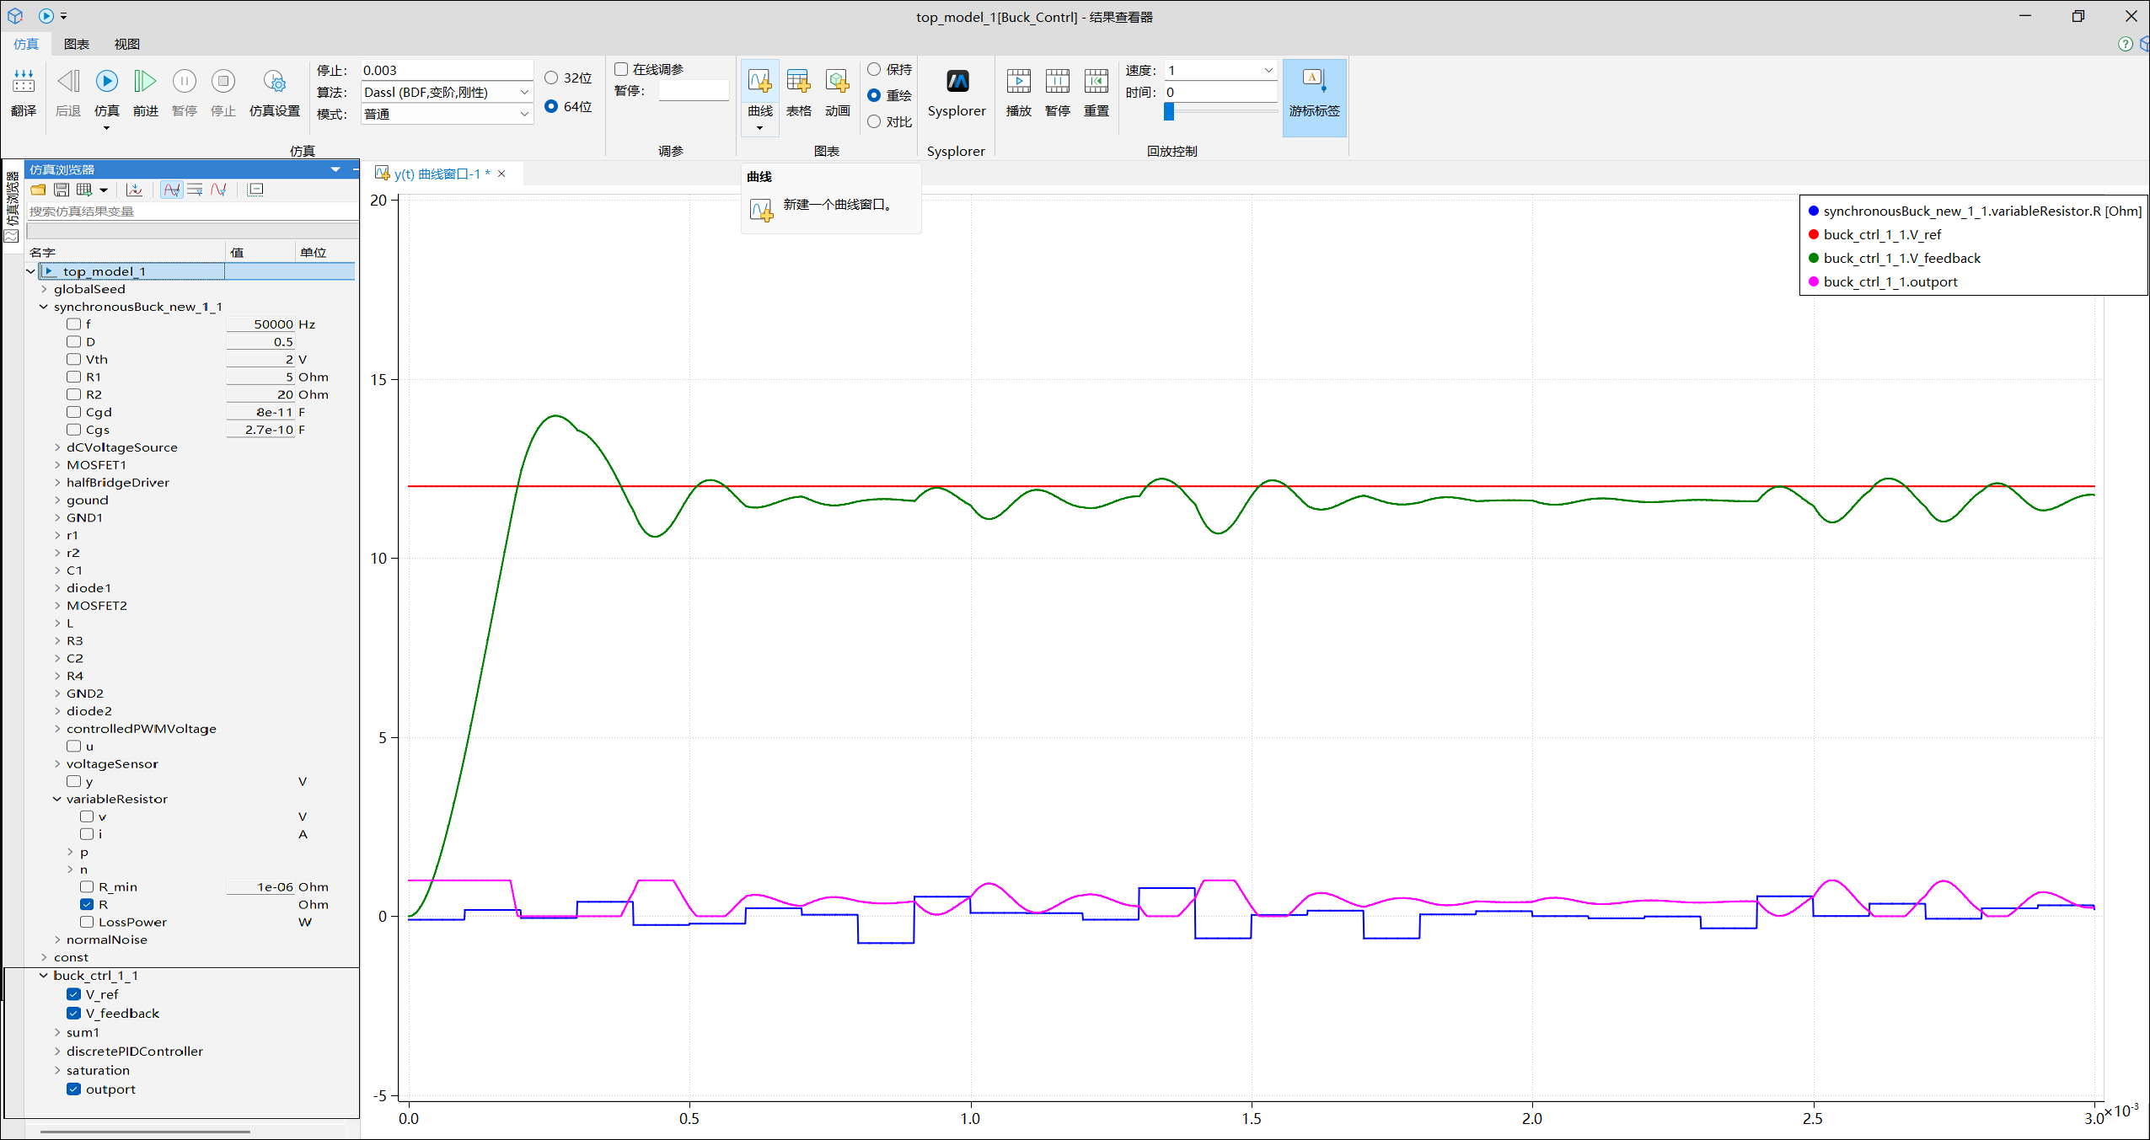Uncheck the V_feedback variable checkbox

pyautogui.click(x=74, y=1013)
